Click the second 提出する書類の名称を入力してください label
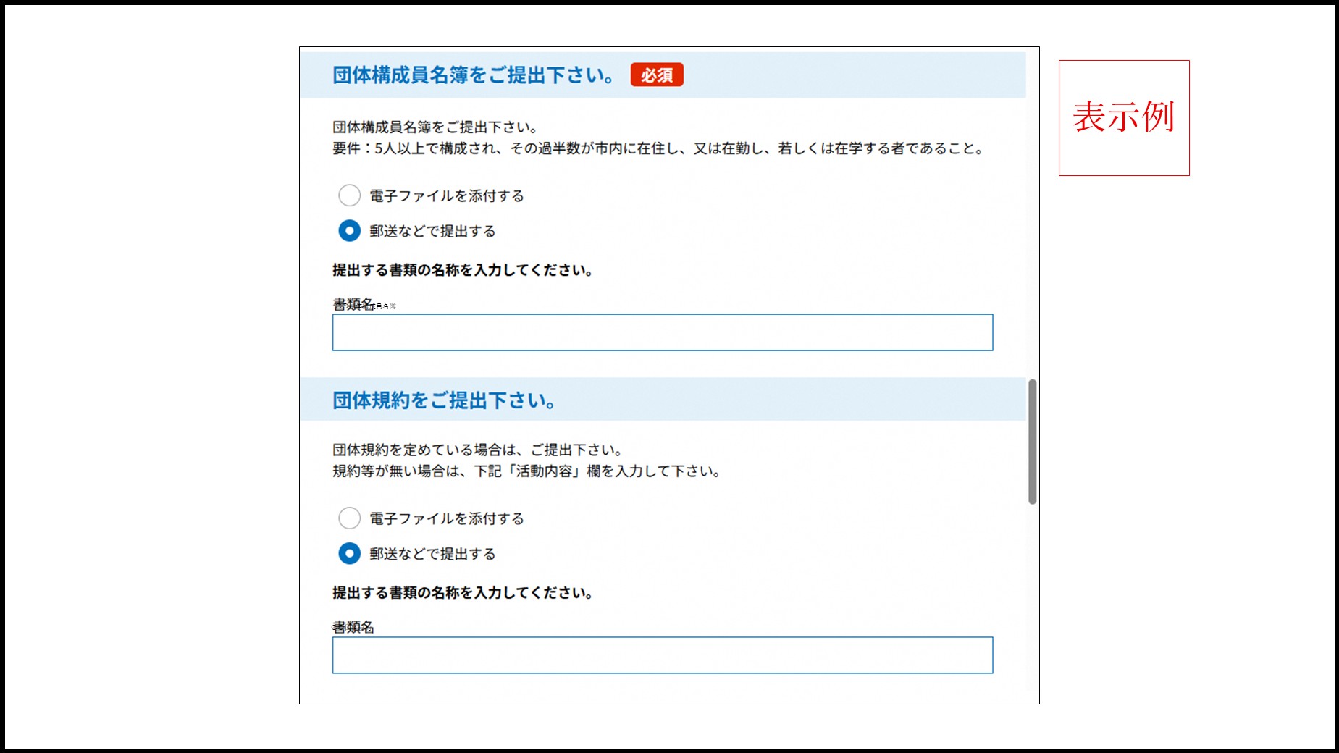The width and height of the screenshot is (1339, 753). [463, 592]
